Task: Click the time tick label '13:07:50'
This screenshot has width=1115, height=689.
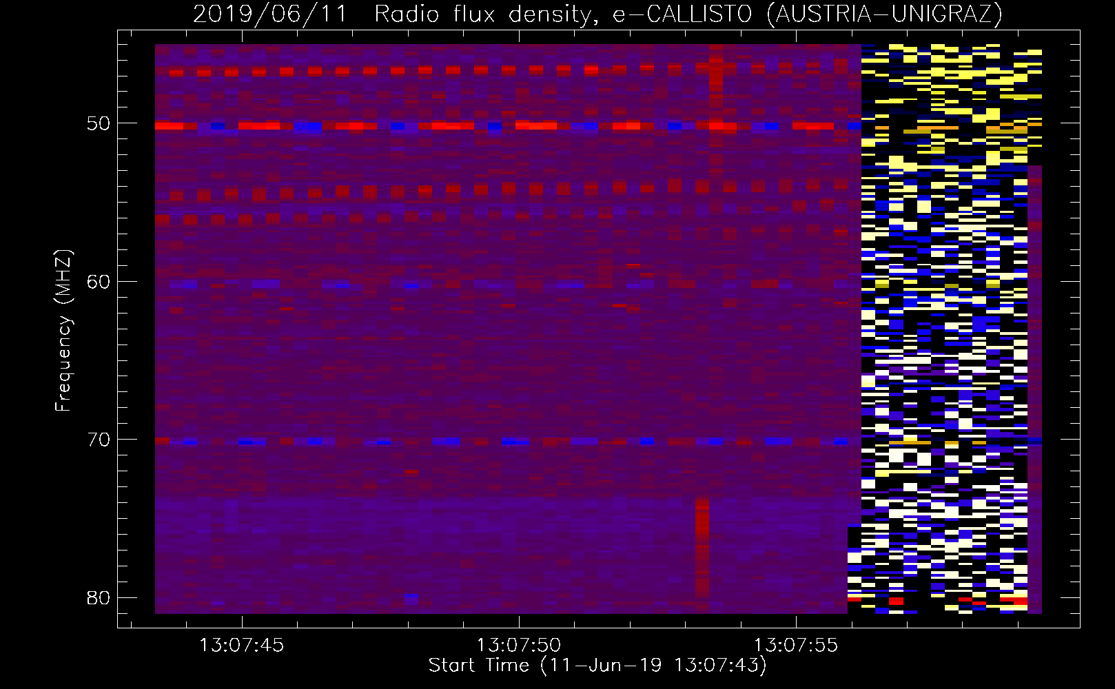Action: tap(518, 645)
